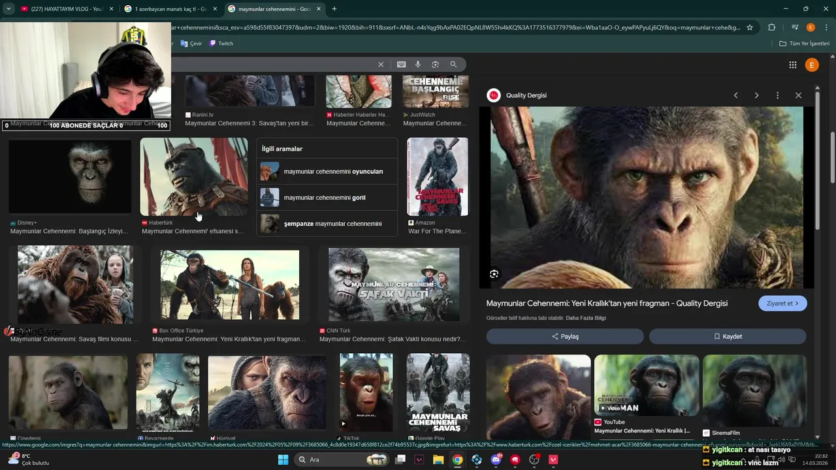Open the SinemaFilm related image
This screenshot has height=470, width=836.
754,390
